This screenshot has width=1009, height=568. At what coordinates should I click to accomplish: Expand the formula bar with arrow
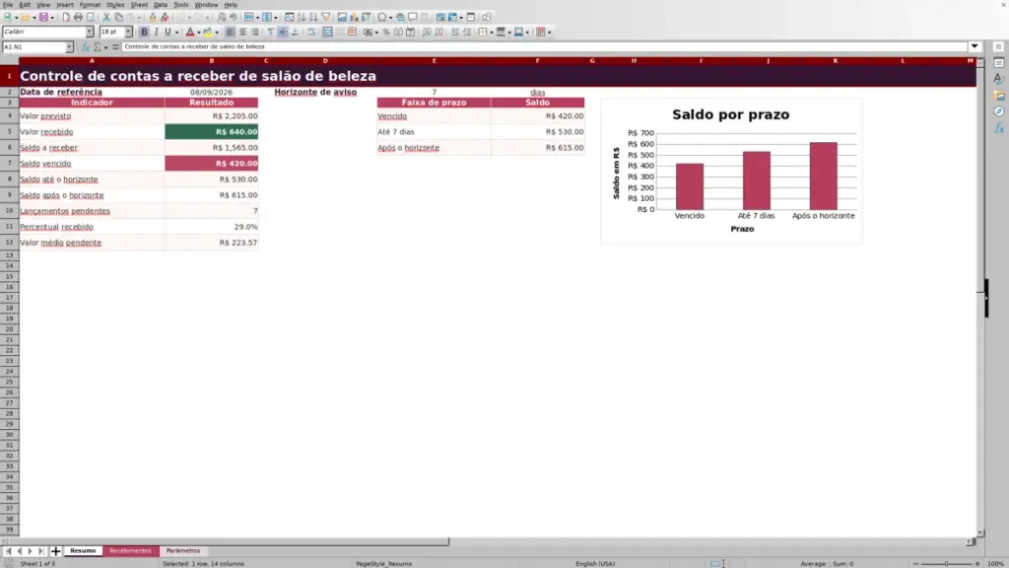click(975, 46)
